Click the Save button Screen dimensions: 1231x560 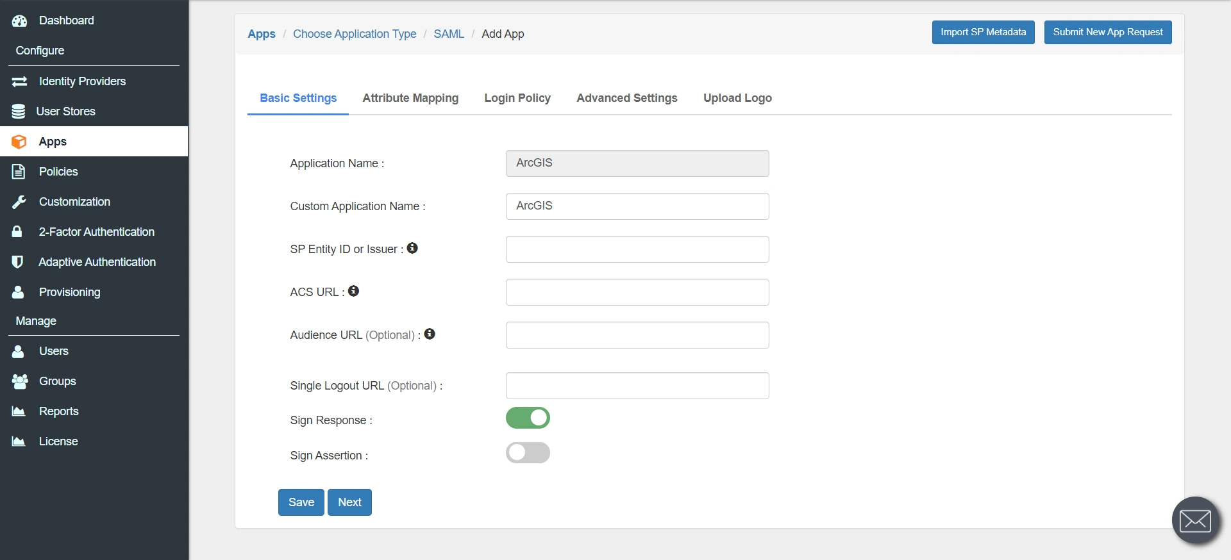[x=301, y=502]
